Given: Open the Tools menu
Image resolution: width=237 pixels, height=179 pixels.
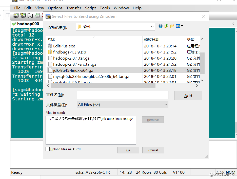Looking at the screenshot, I should [x=105, y=8].
